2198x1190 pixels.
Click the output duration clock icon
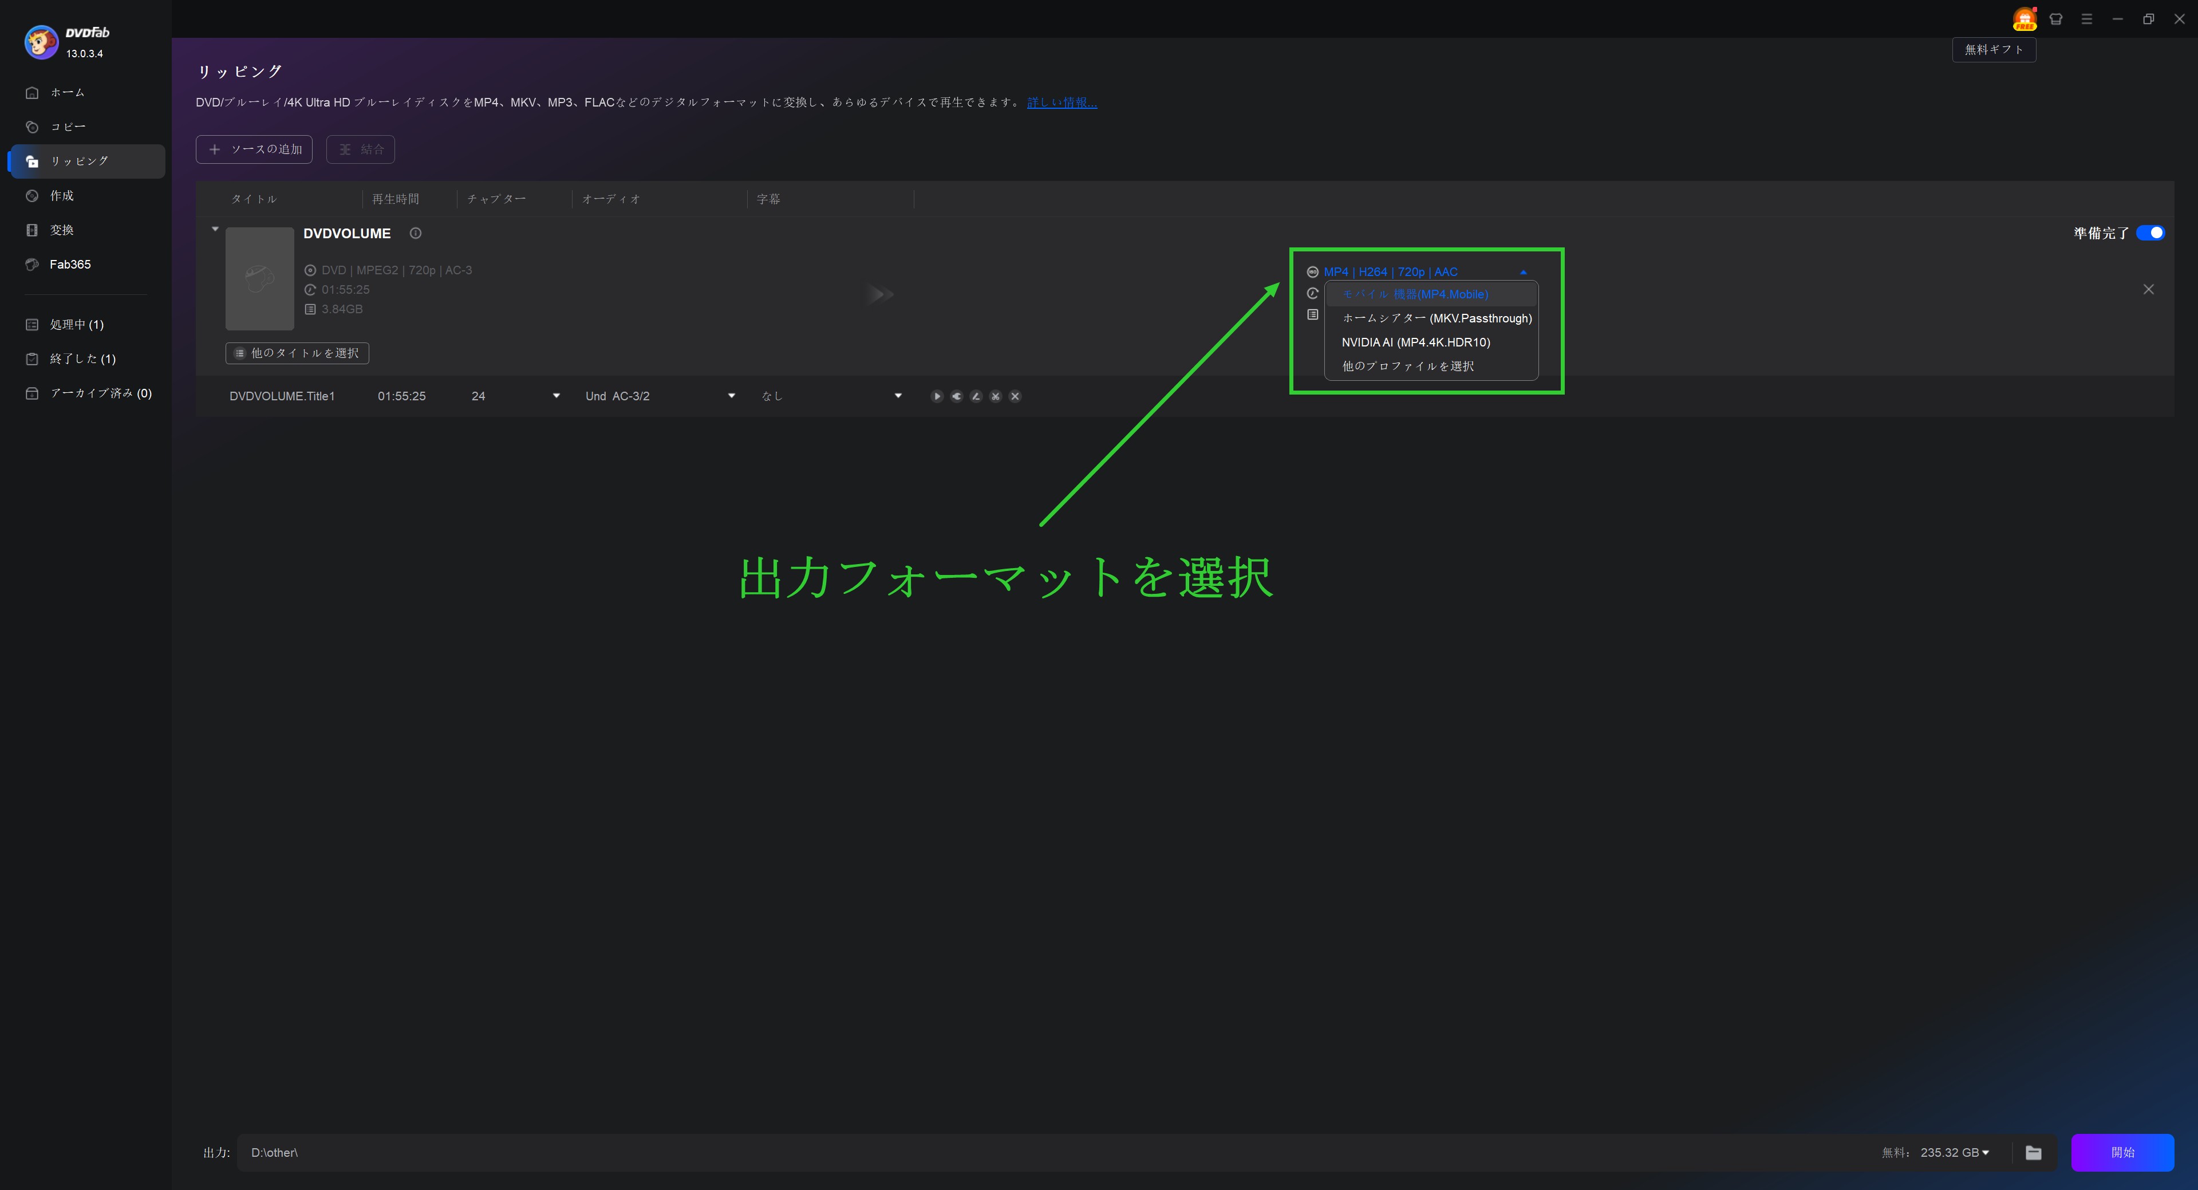coord(1312,294)
